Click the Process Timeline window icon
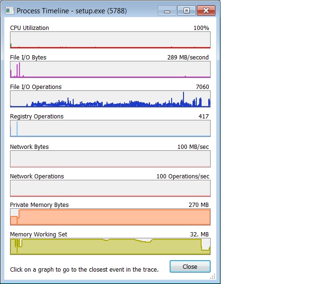This screenshot has width=319, height=284. (x=10, y=10)
